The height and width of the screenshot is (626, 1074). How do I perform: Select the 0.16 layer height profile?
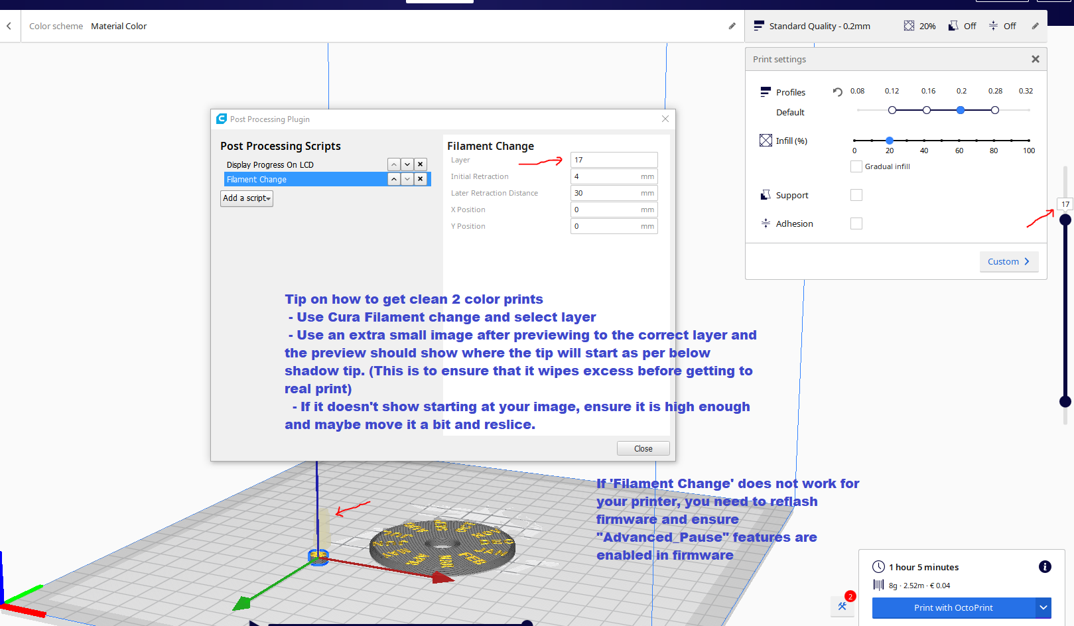tap(927, 110)
